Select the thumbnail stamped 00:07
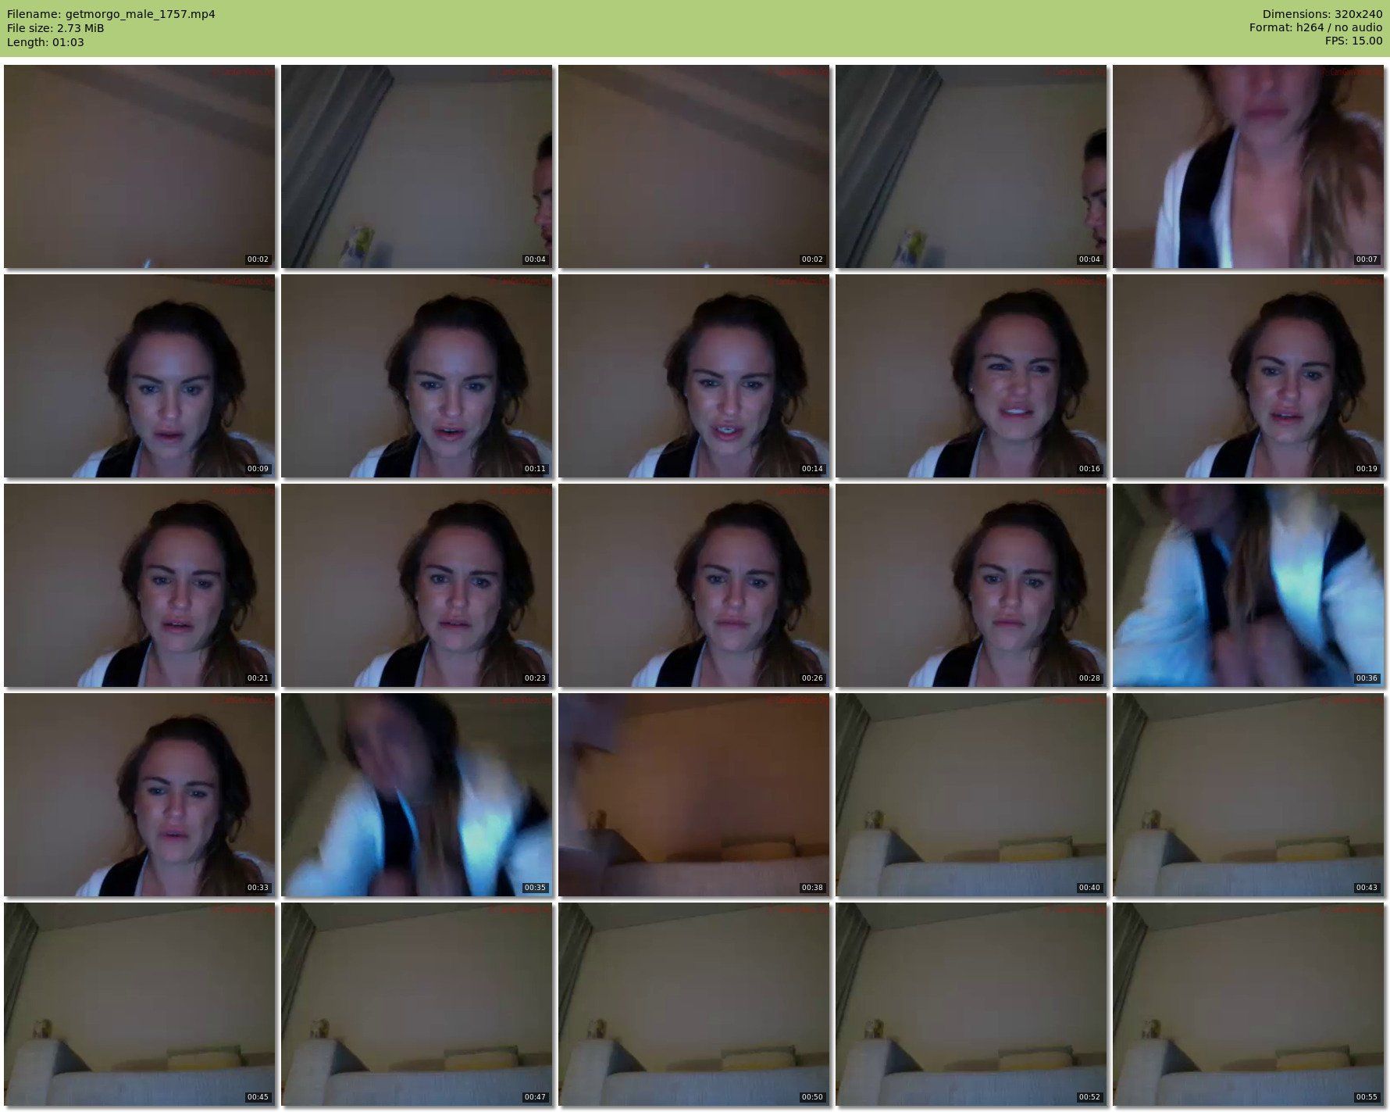The image size is (1390, 1112). click(1248, 166)
